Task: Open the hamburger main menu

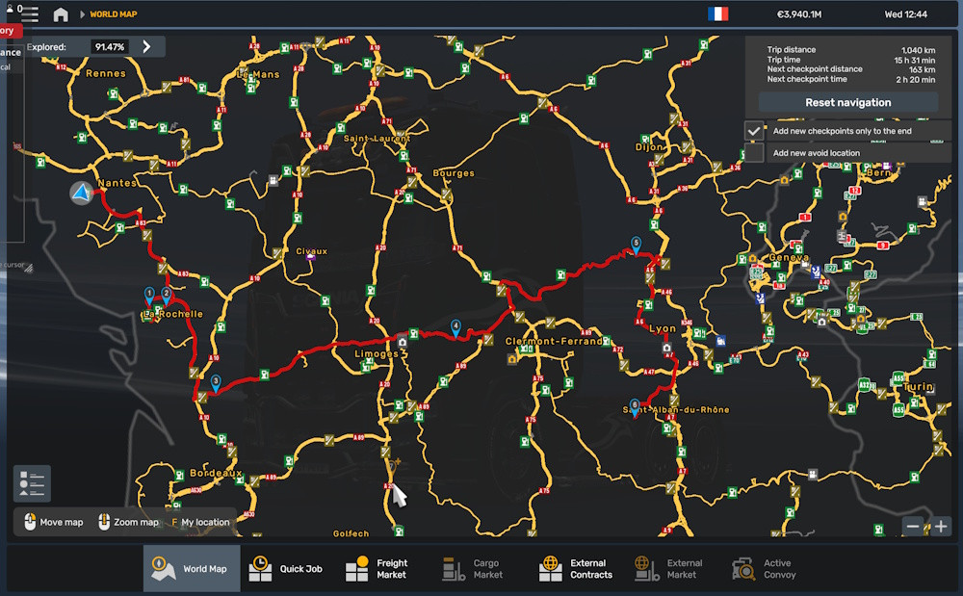Action: coord(30,14)
